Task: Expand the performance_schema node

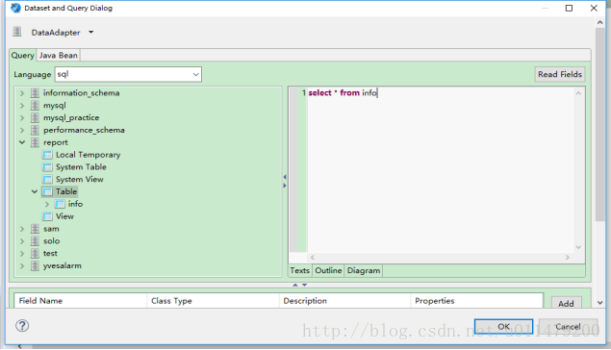Action: (22, 130)
